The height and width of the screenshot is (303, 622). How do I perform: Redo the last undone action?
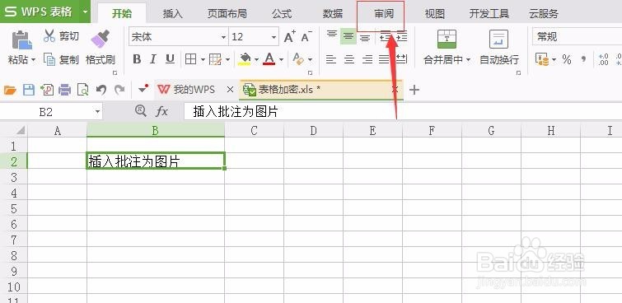pos(119,90)
